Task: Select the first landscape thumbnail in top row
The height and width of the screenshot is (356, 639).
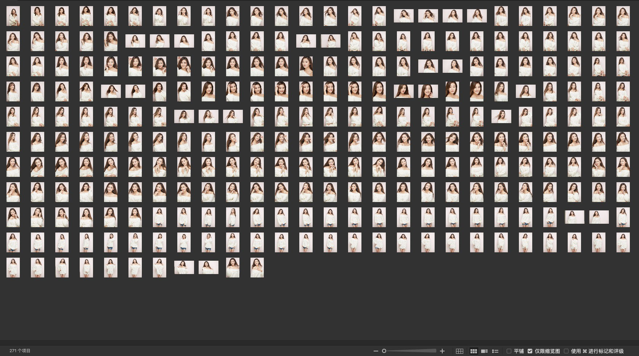Action: click(403, 16)
